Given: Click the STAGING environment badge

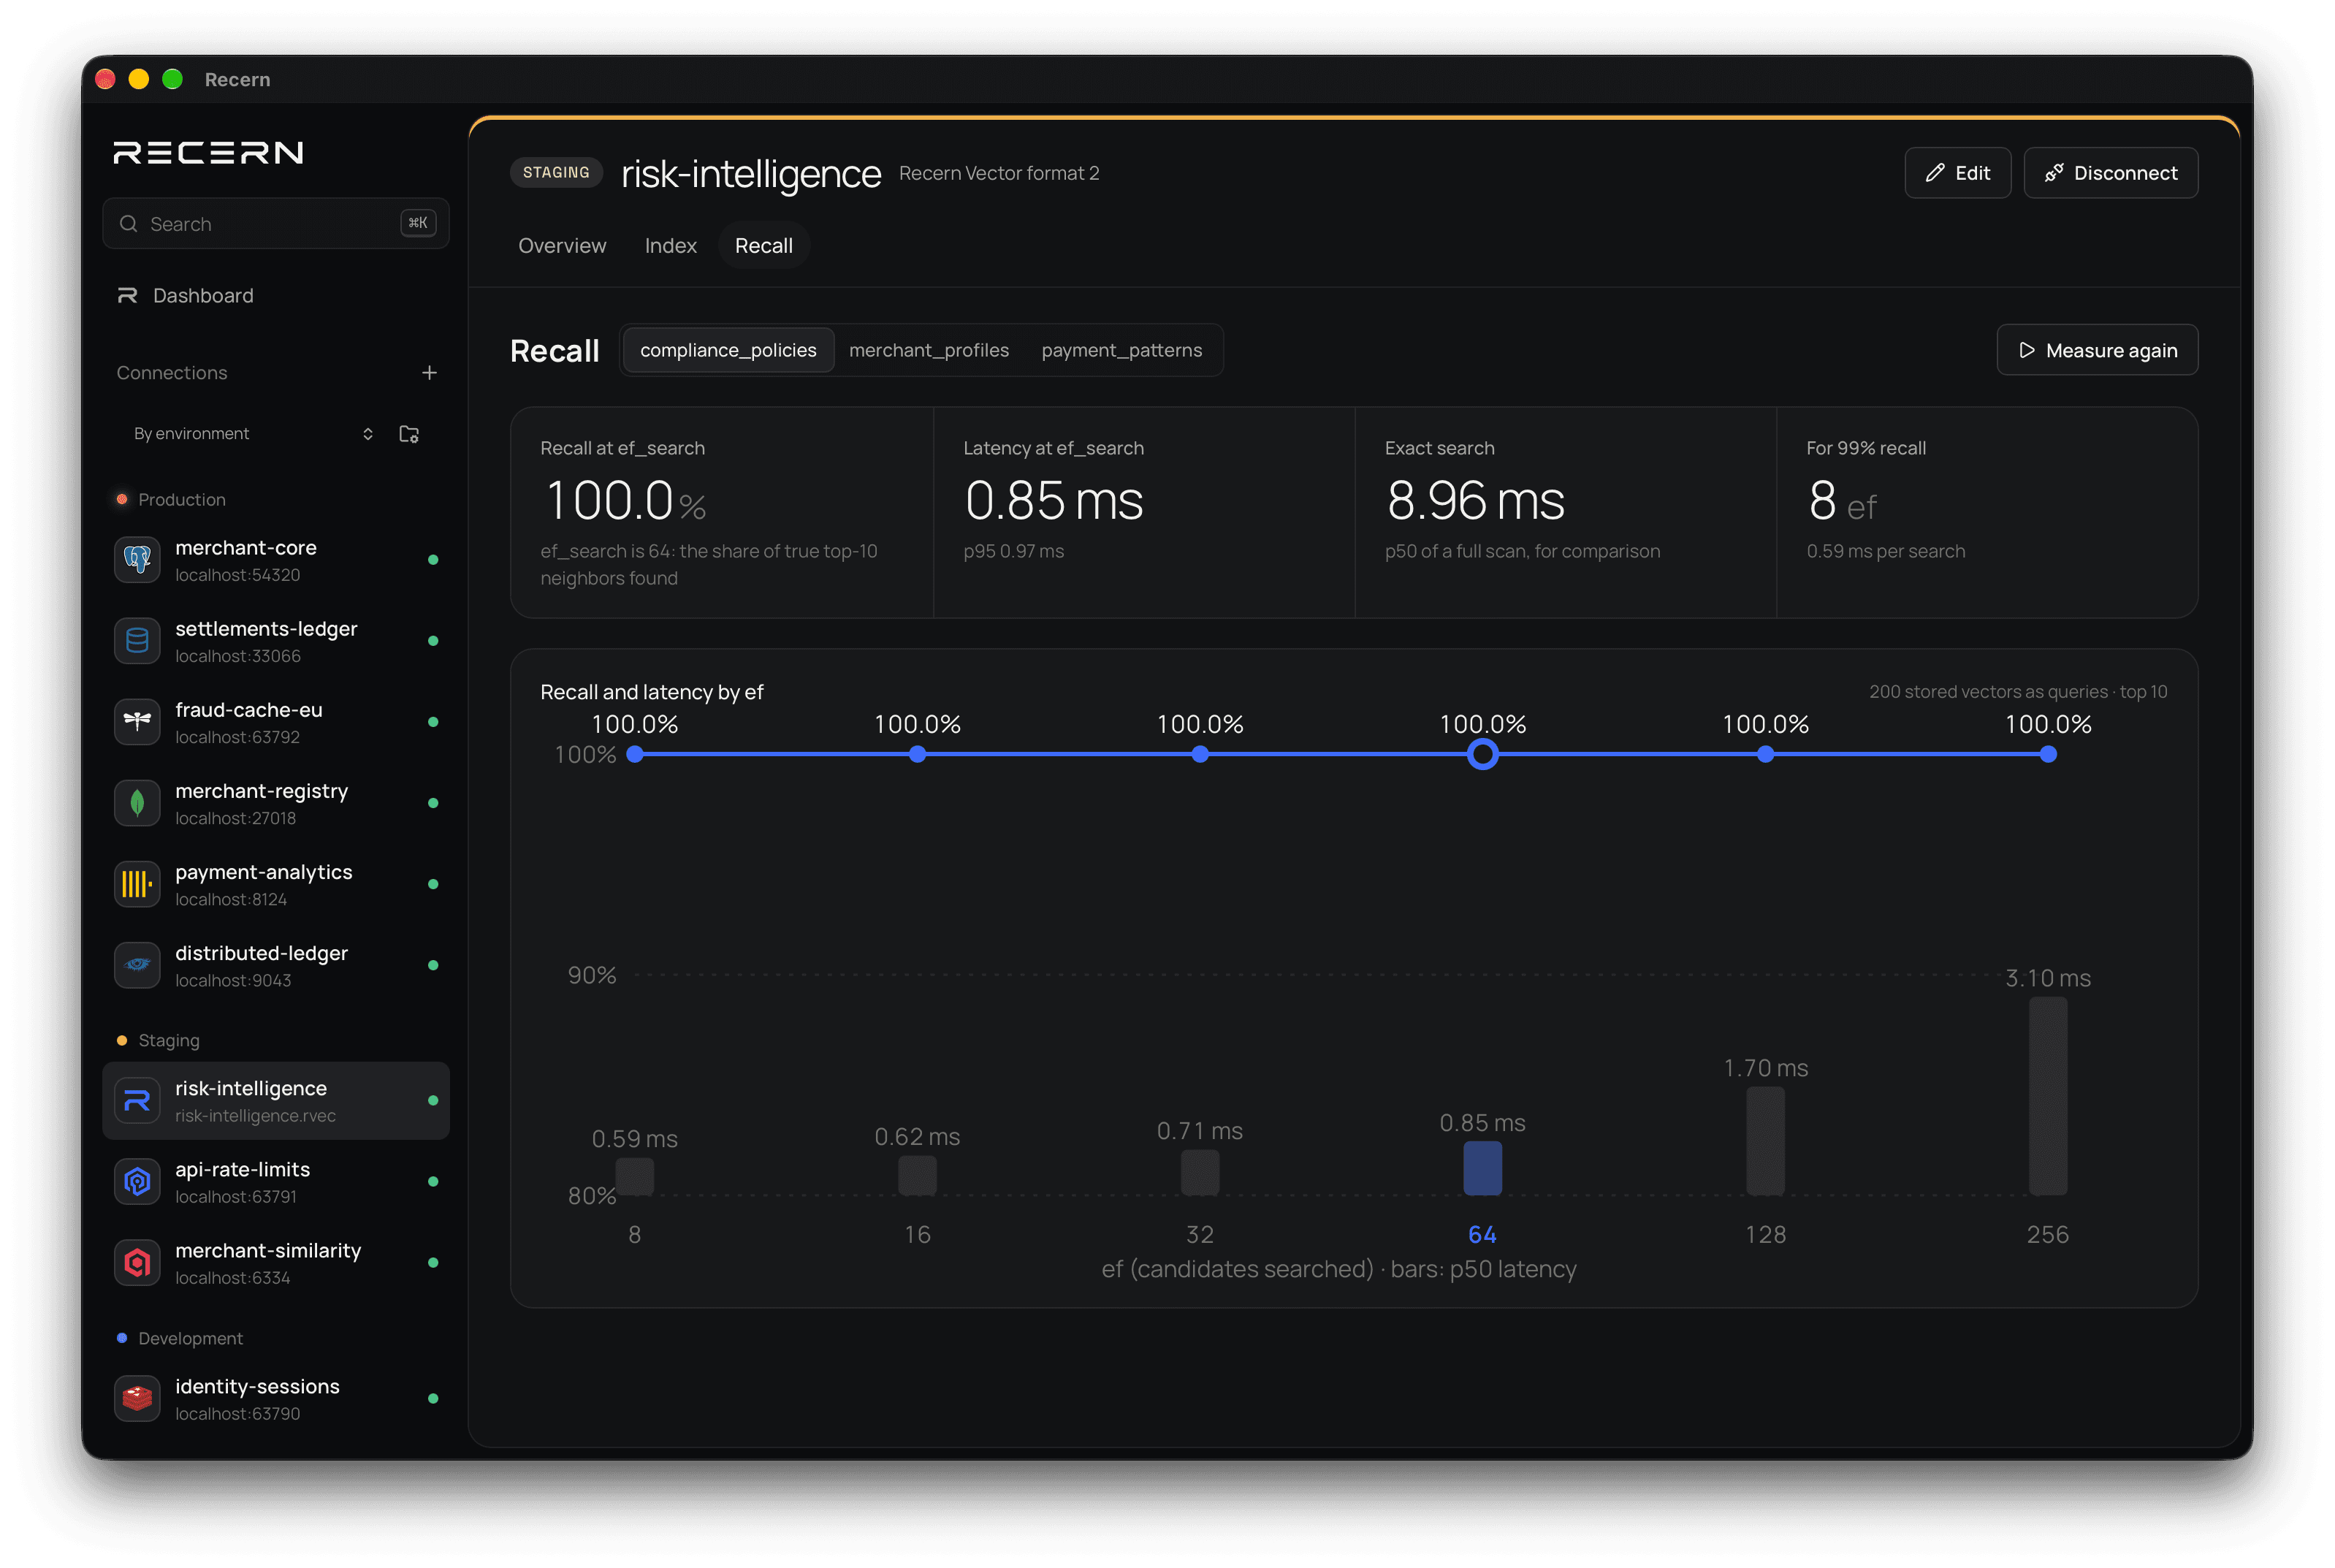Looking at the screenshot, I should tap(556, 173).
